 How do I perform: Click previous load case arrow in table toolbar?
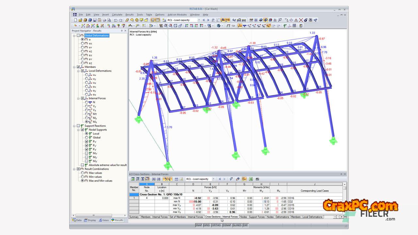[220, 179]
